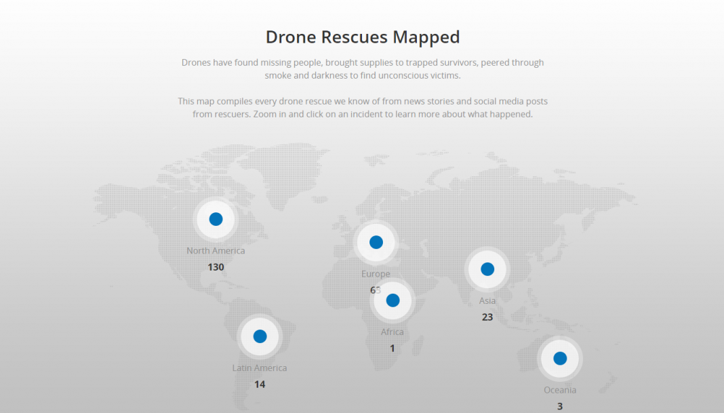Click the Oceania label text

click(559, 389)
